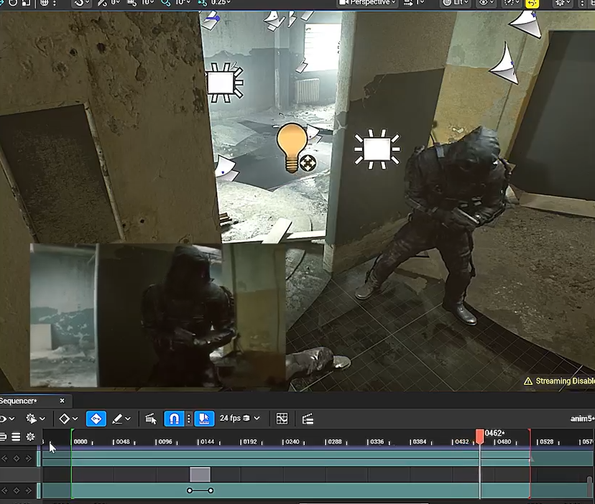Open the 24 fps frame rate dropdown
Screen dimensions: 595x504
coord(239,419)
